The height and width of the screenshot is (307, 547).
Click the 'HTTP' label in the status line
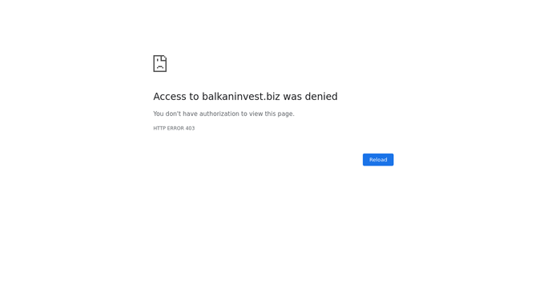pos(159,128)
